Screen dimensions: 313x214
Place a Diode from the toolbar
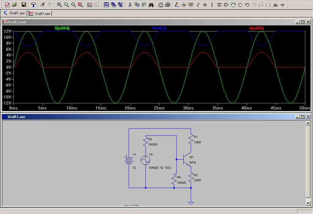point(219,5)
